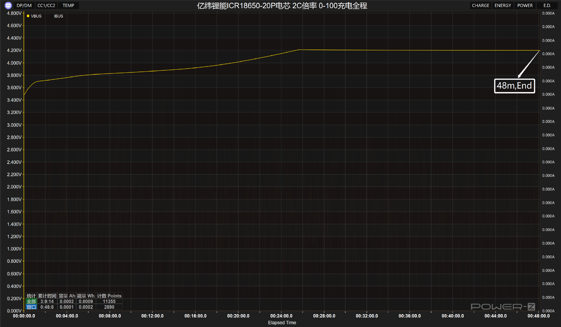This screenshot has height=327, width=561.
Task: Click the 00:36:00.0 time axis label
Action: [410, 316]
